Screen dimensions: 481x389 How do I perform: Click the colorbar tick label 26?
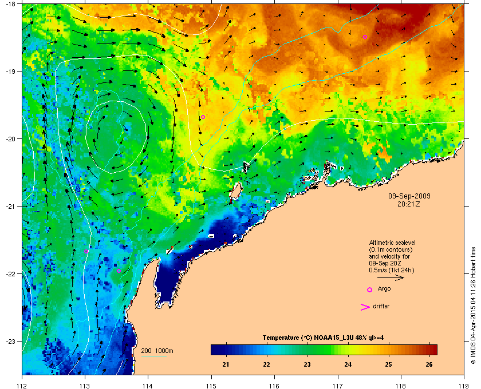(429, 364)
